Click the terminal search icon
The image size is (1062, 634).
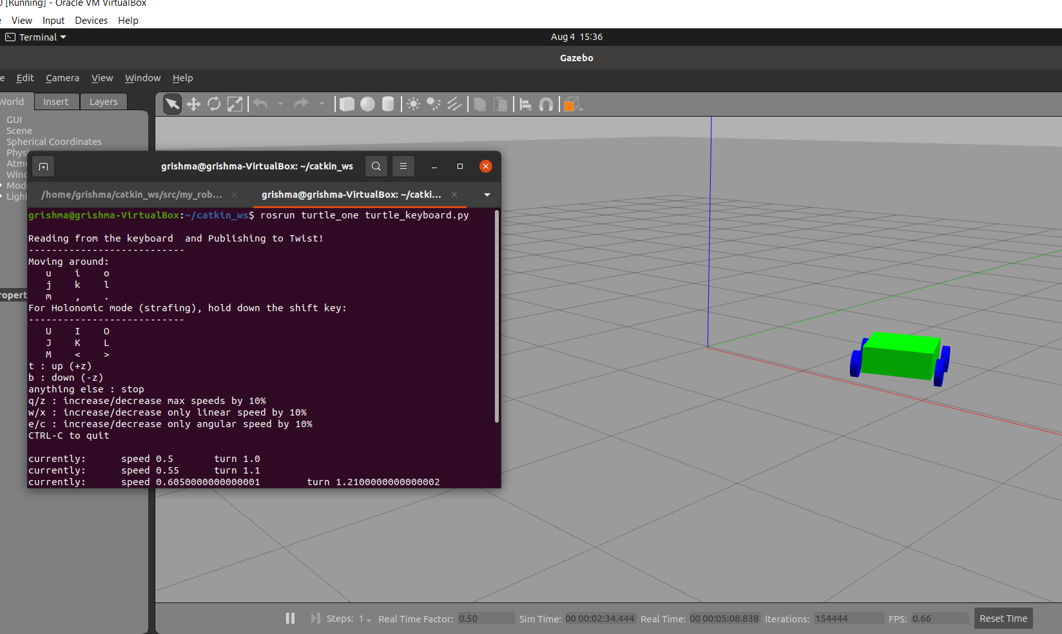pos(376,166)
